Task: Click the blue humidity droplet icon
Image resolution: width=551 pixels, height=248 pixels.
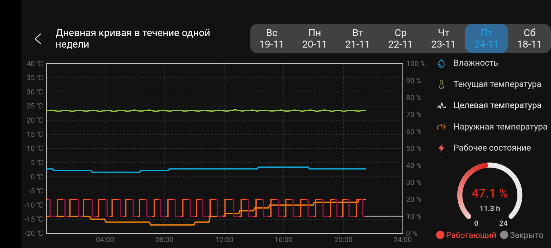Action: 441,63
